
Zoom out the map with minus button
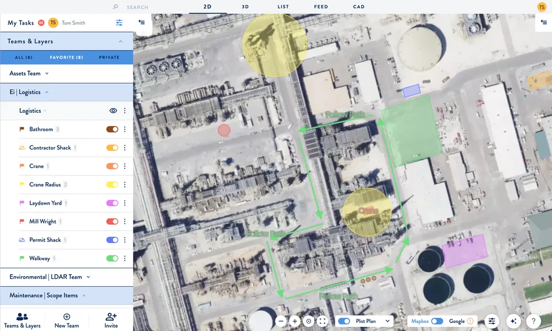point(281,321)
